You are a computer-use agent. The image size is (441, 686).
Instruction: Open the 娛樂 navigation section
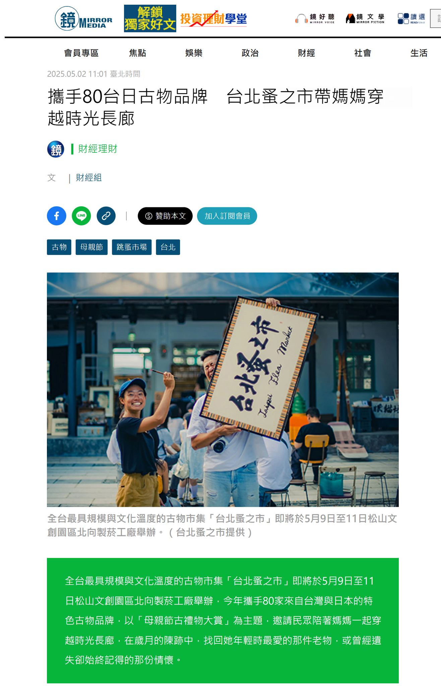point(194,53)
